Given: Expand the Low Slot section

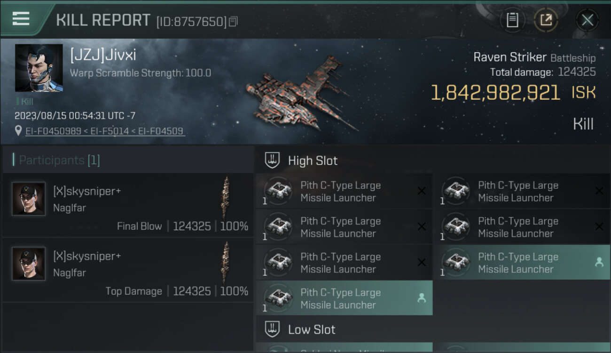Looking at the screenshot, I should tap(312, 329).
